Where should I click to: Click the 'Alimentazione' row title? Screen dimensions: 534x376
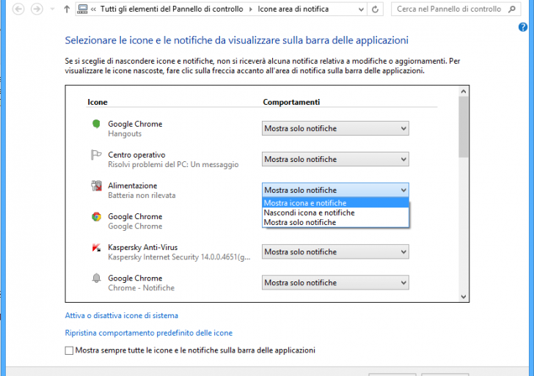pos(133,185)
